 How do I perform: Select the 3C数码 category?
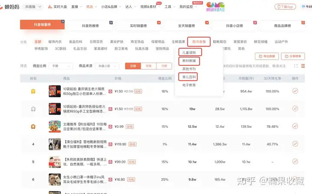click(x=61, y=48)
